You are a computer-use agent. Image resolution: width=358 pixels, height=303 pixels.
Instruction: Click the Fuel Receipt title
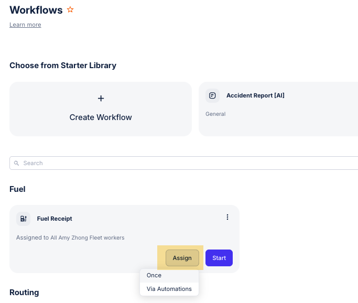(55, 219)
